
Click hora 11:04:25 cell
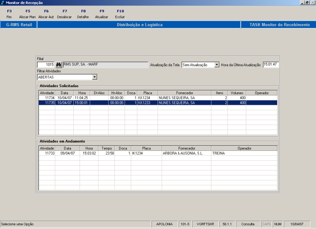81,98
